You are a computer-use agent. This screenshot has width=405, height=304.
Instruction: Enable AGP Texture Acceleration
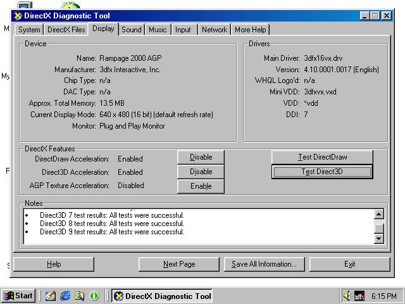[201, 186]
